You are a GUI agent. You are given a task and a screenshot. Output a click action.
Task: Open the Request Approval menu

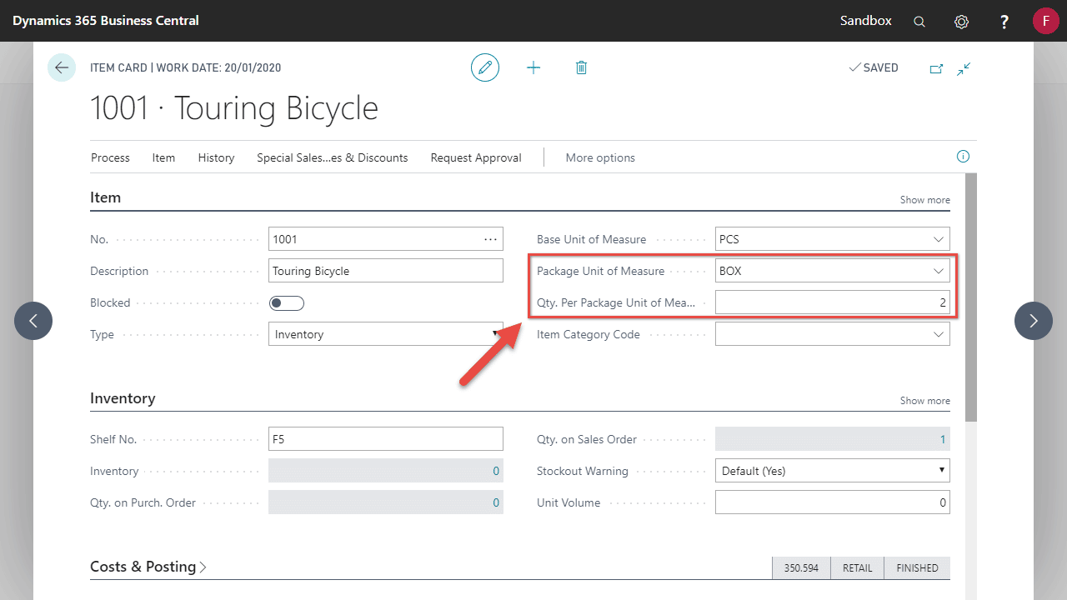click(x=476, y=157)
